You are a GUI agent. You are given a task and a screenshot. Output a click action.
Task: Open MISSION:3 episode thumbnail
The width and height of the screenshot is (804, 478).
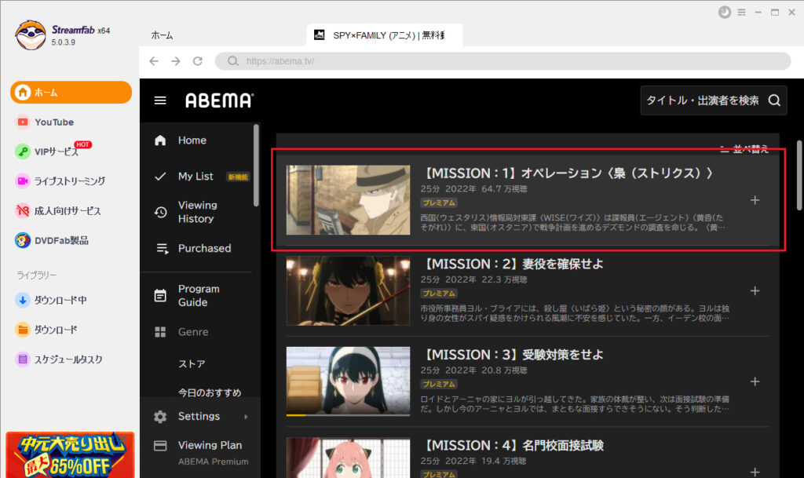tap(348, 381)
